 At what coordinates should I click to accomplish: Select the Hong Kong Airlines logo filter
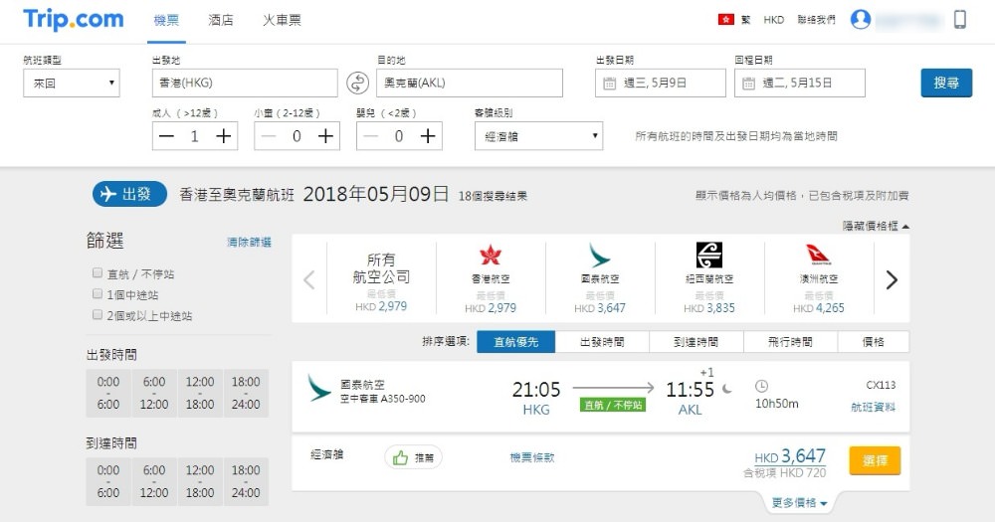491,256
